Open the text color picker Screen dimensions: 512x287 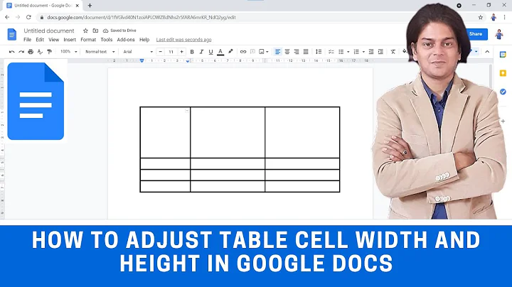(x=220, y=52)
